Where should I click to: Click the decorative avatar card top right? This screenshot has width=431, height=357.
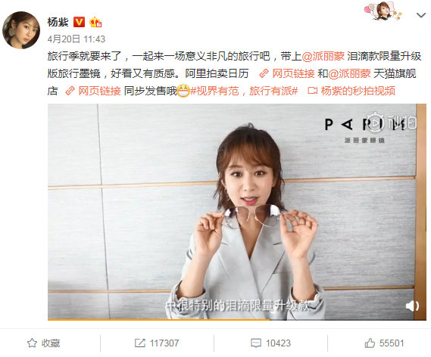coord(383,11)
